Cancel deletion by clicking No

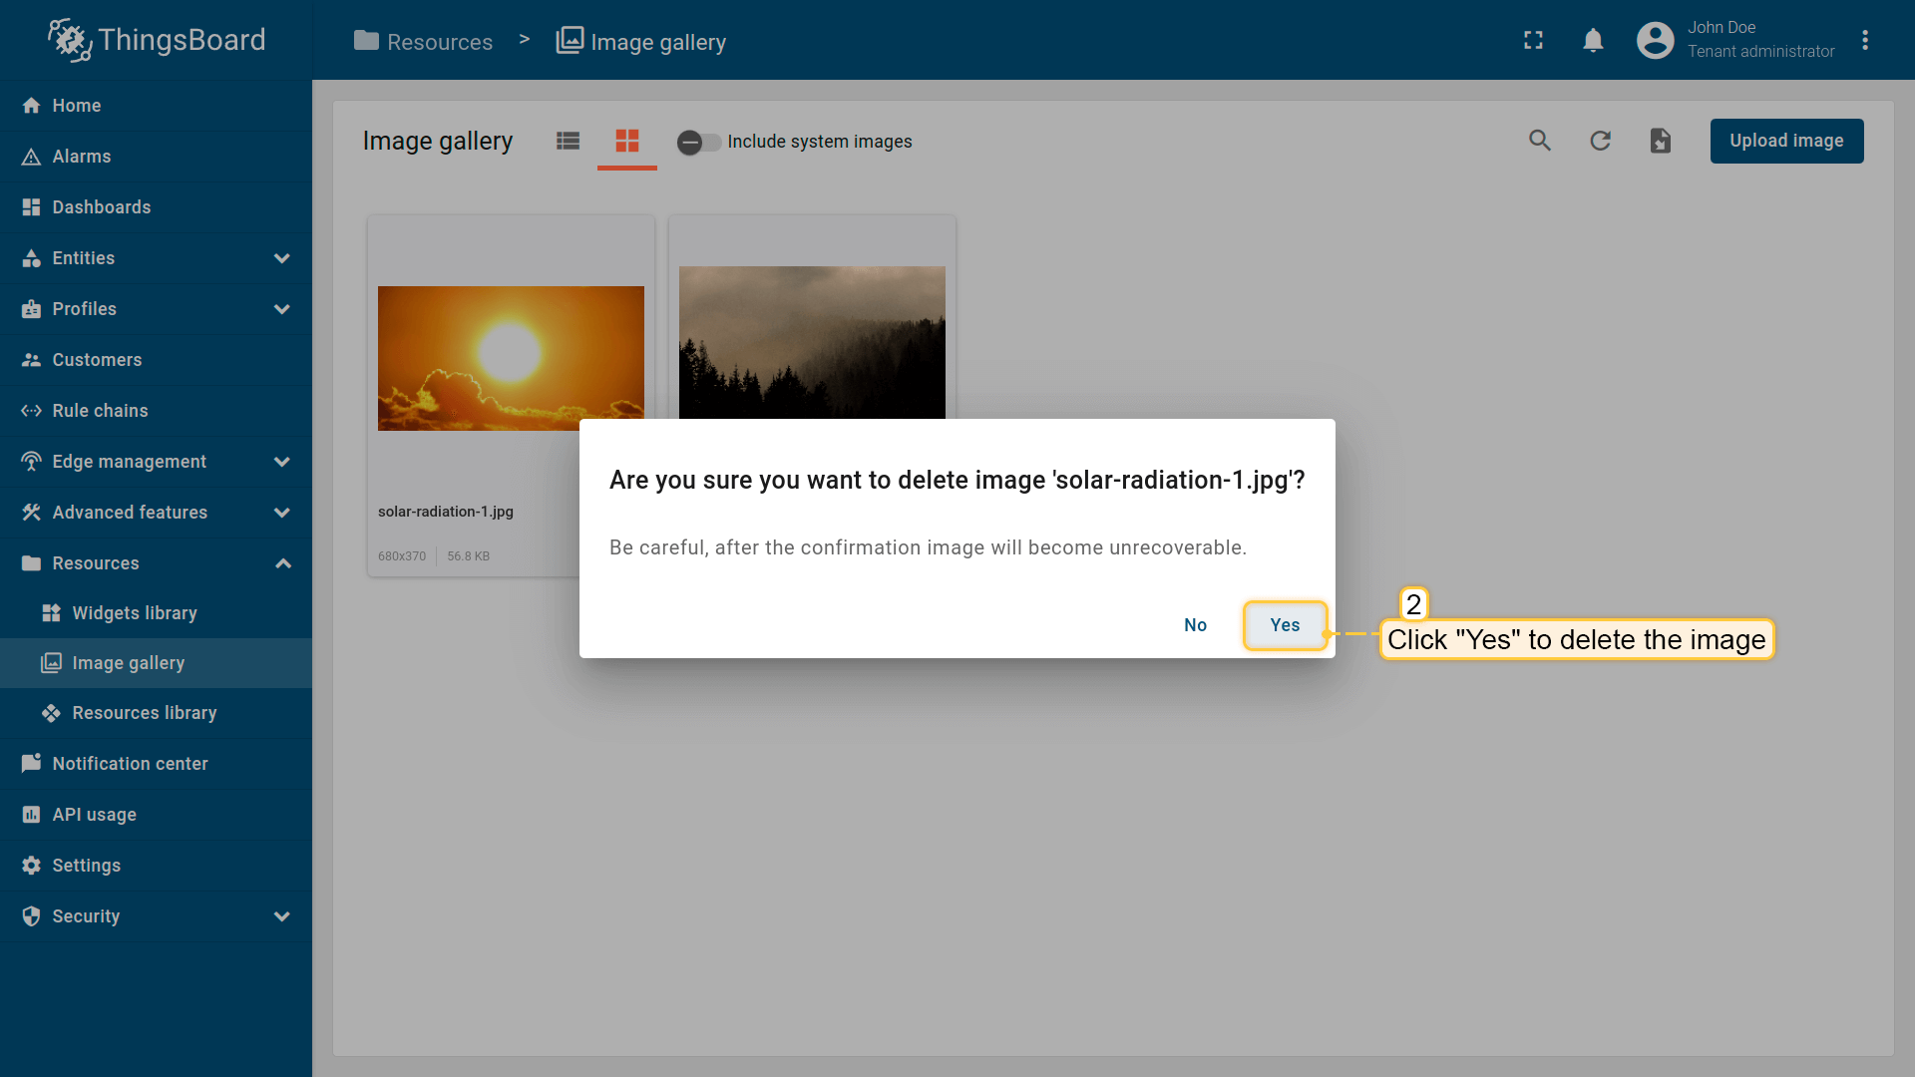coord(1195,625)
